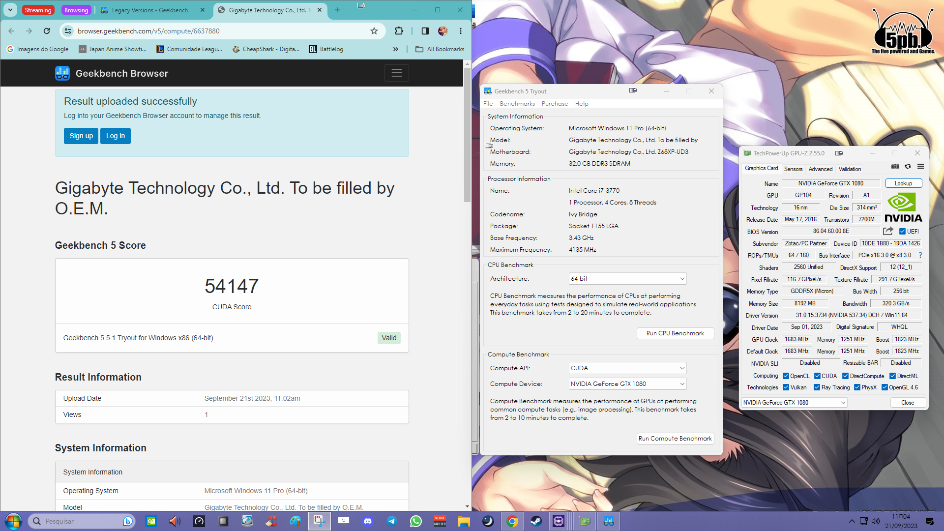Open the Geekbench Browser hamburger menu
This screenshot has width=944, height=531.
397,73
